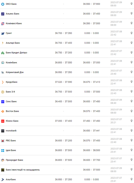Open the monobank link
The width and height of the screenshot is (134, 183).
point(11,131)
